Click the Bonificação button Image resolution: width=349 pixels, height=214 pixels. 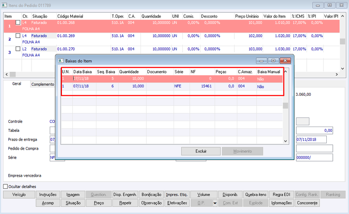(x=151, y=194)
